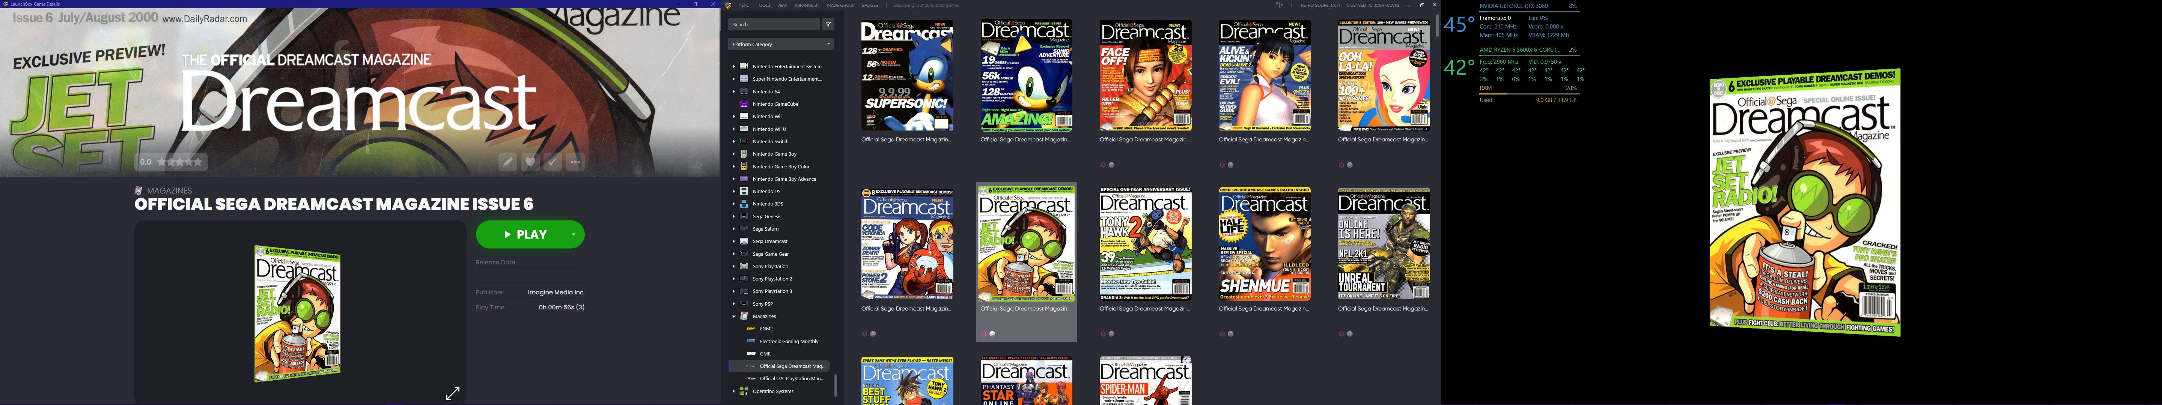The image size is (2162, 405).
Task: Set the star rating next to 0.0
Action: pyautogui.click(x=180, y=162)
